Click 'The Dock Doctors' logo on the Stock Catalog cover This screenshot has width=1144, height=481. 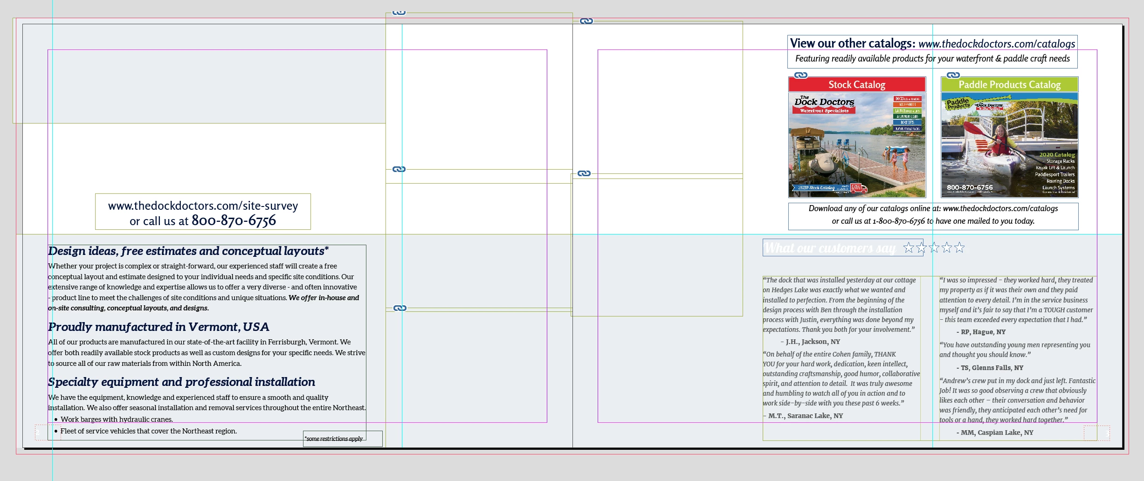coord(824,104)
